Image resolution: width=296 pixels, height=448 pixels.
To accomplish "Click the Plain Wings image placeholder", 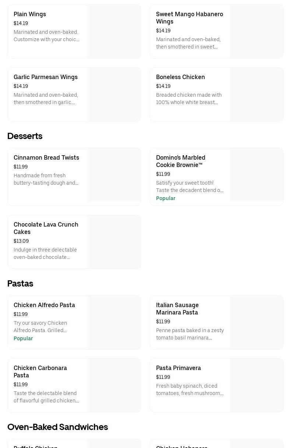I will click(114, 32).
